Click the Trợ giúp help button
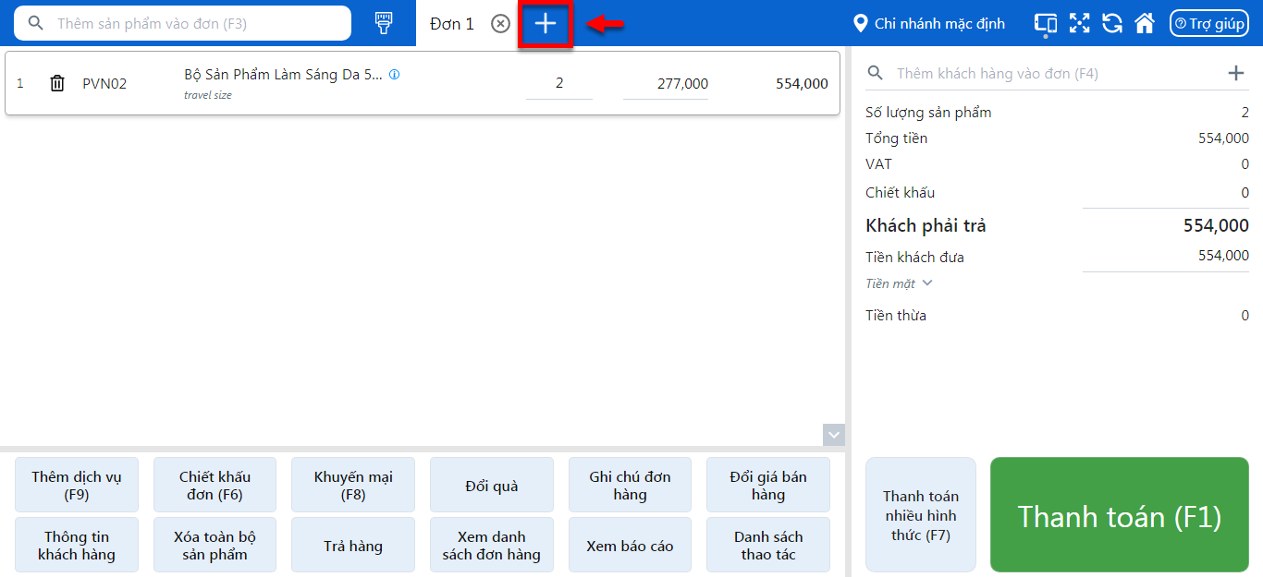 (x=1208, y=24)
